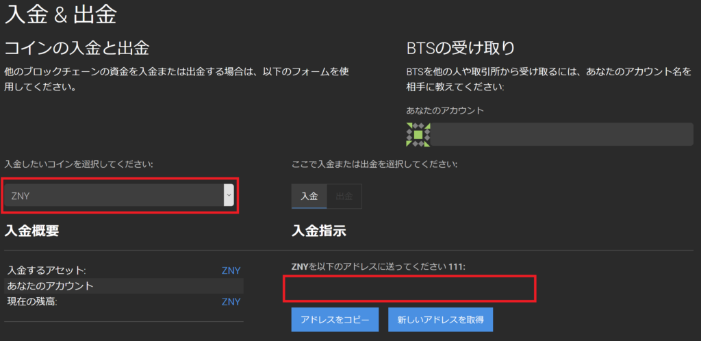Click the あなたのアカウント row in 入金概要
The image size is (701, 341).
(x=124, y=286)
